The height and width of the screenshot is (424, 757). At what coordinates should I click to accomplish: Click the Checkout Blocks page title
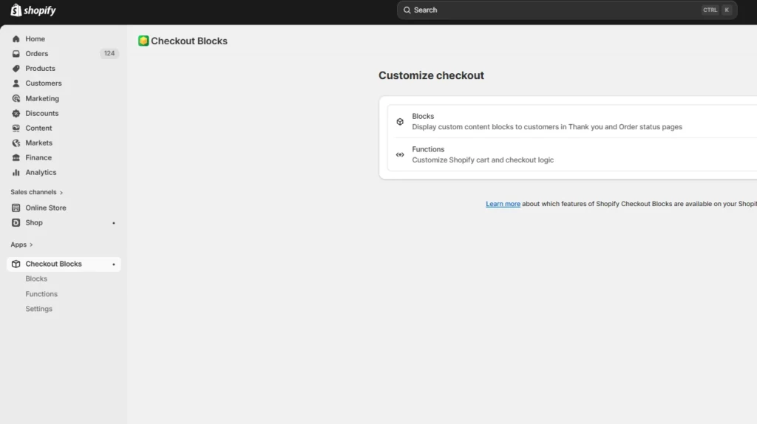coord(189,41)
